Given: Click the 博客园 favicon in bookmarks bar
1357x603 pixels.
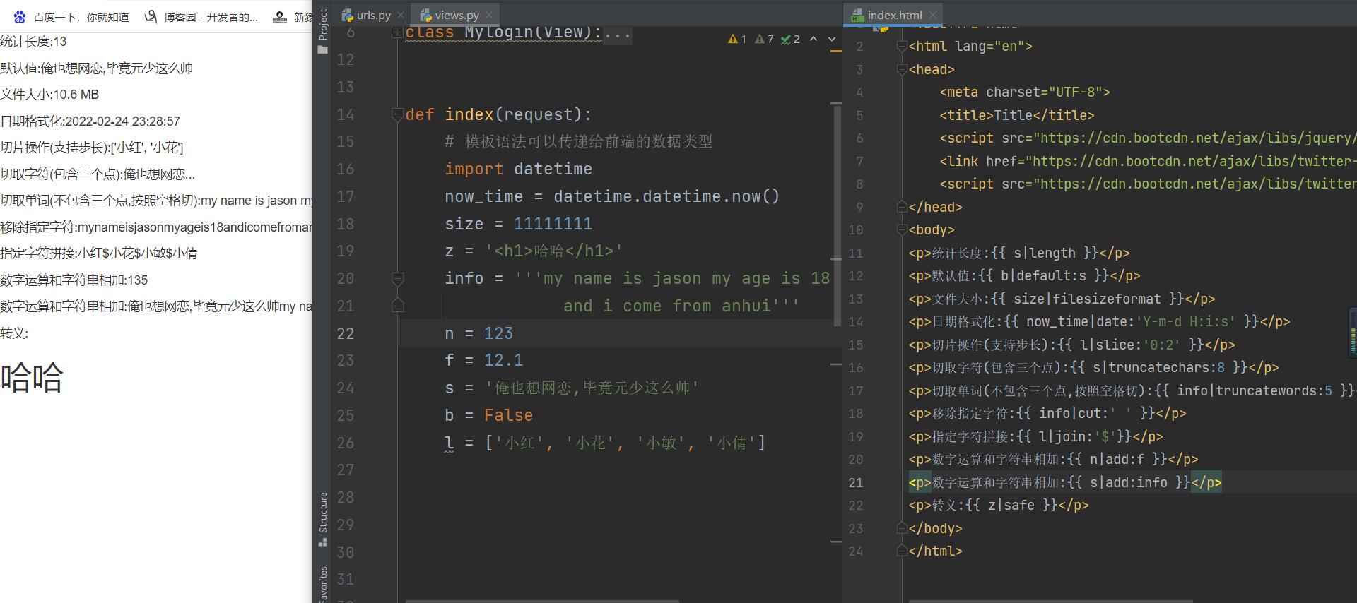Looking at the screenshot, I should pyautogui.click(x=151, y=17).
